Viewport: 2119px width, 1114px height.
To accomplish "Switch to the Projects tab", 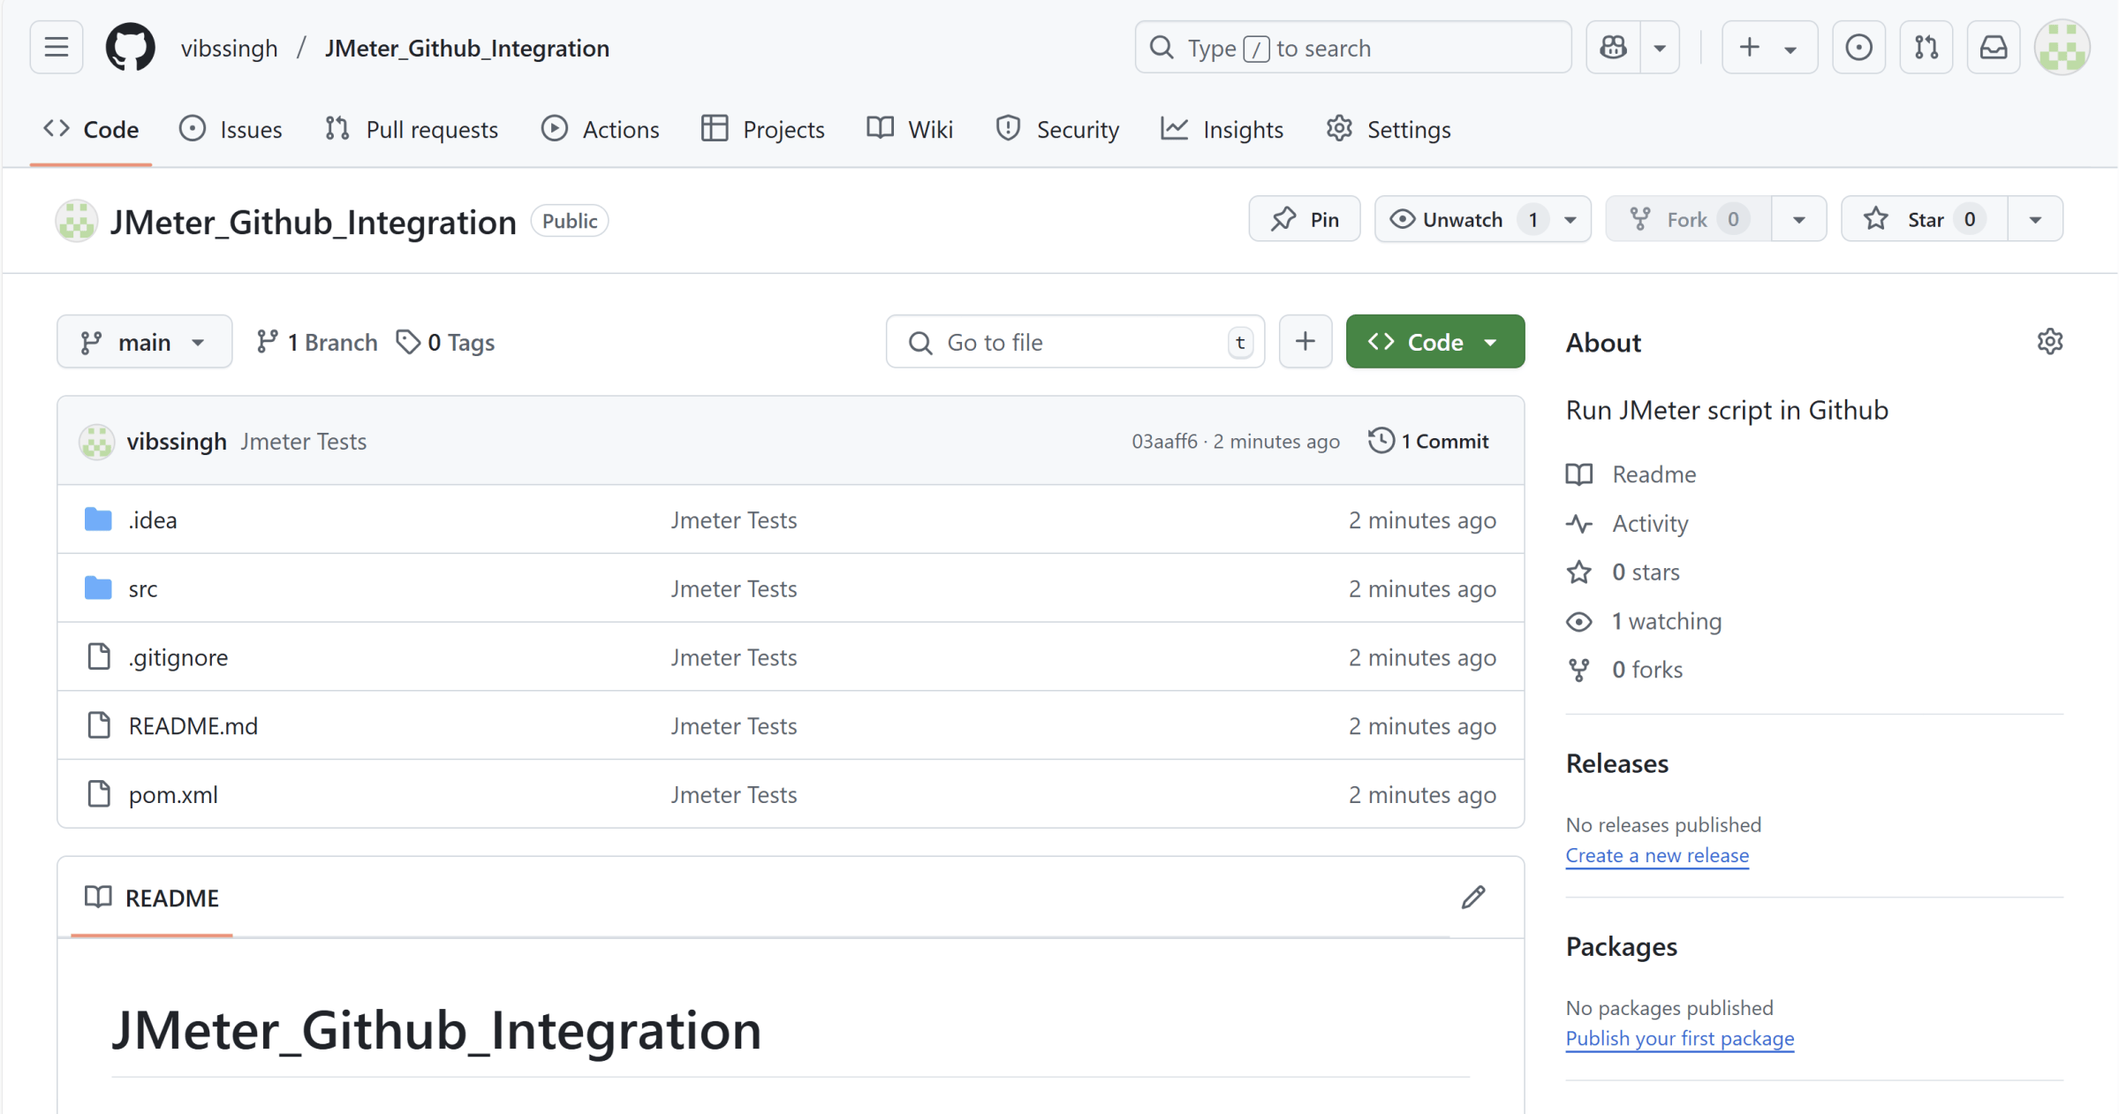I will 762,129.
